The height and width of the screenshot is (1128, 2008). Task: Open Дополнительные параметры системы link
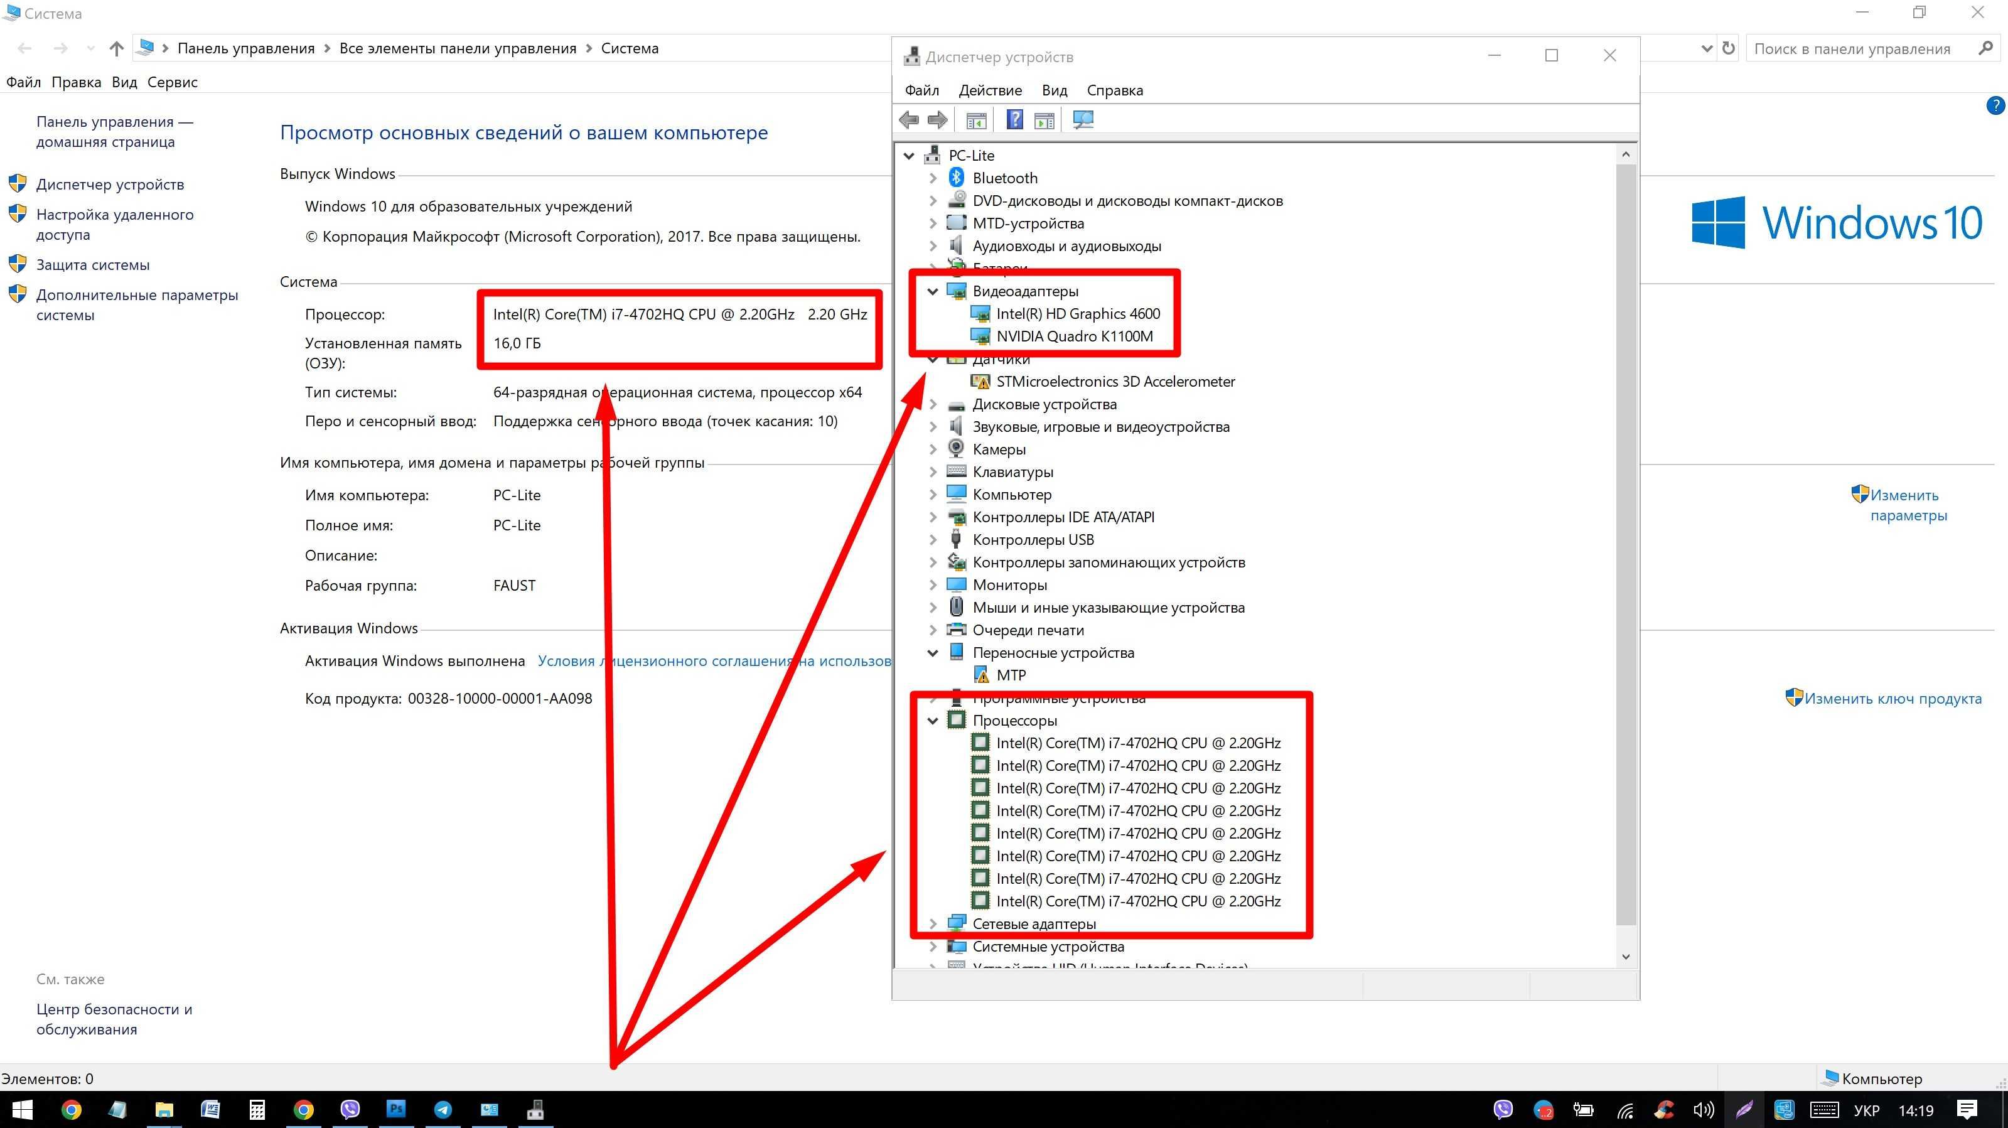pos(137,305)
